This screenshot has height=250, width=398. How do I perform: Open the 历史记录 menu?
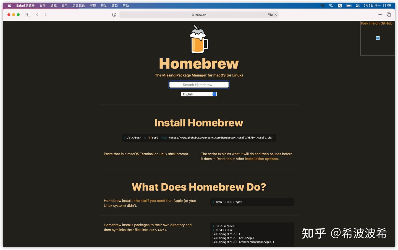click(x=78, y=5)
